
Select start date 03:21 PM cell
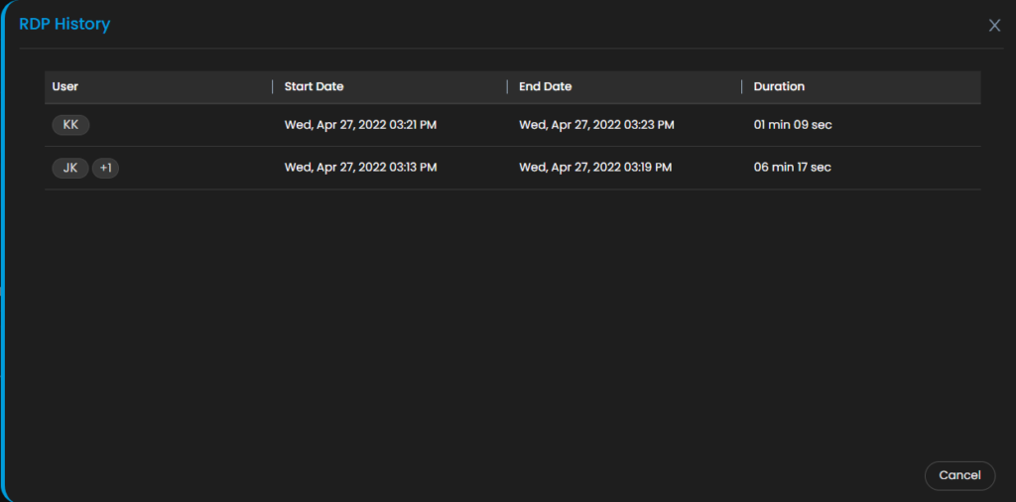tap(360, 124)
